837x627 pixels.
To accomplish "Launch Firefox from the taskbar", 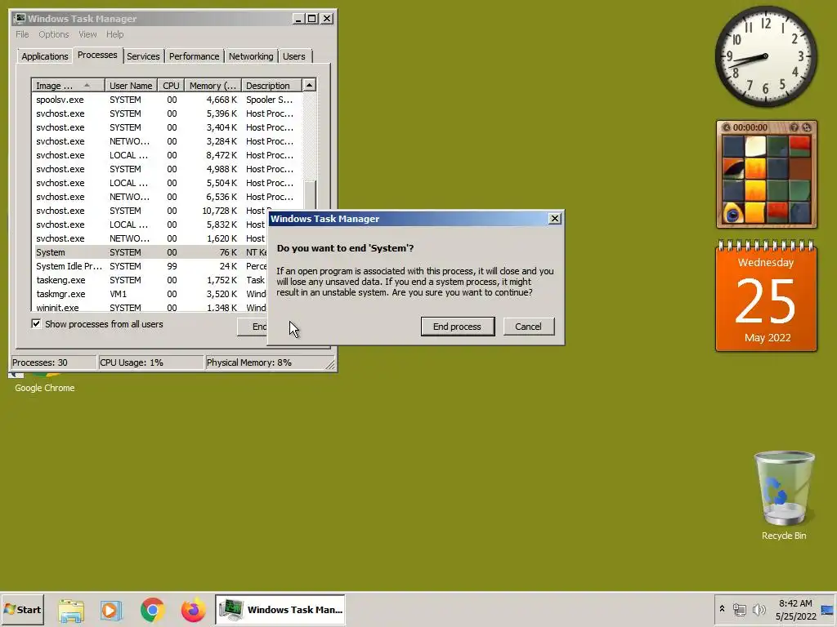I will [193, 610].
